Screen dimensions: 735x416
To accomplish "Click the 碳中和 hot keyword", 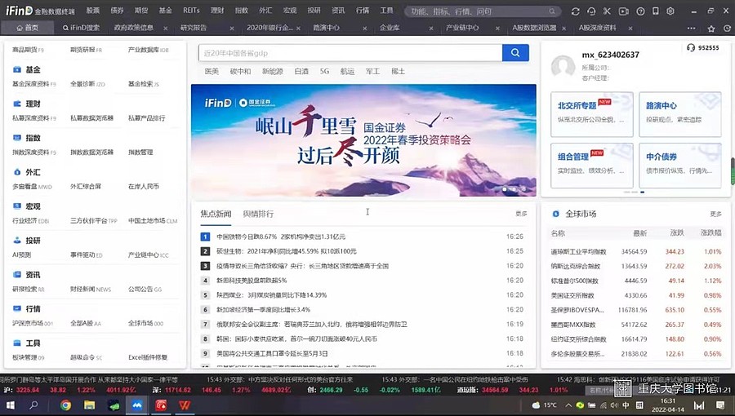I will point(240,71).
